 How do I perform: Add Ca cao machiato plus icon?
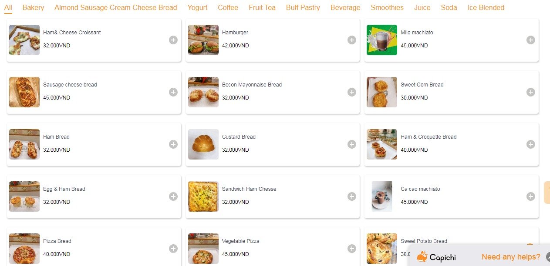point(530,196)
